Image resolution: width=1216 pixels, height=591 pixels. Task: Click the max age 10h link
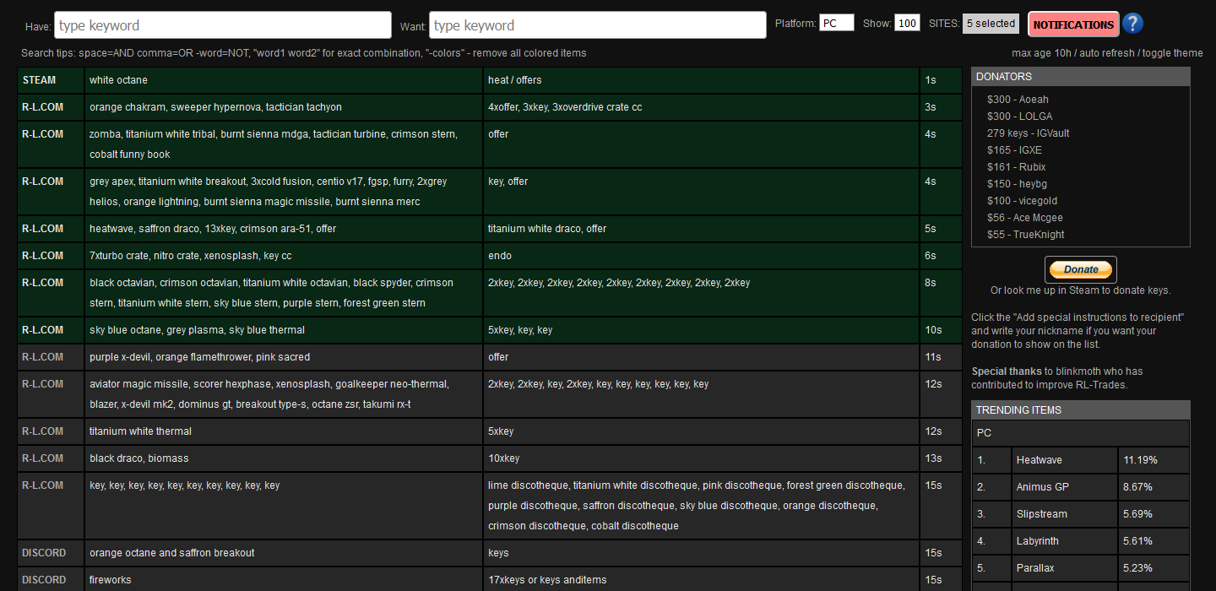click(x=1043, y=53)
